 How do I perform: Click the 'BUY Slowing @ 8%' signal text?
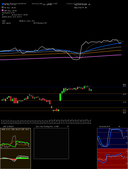click(40, 23)
